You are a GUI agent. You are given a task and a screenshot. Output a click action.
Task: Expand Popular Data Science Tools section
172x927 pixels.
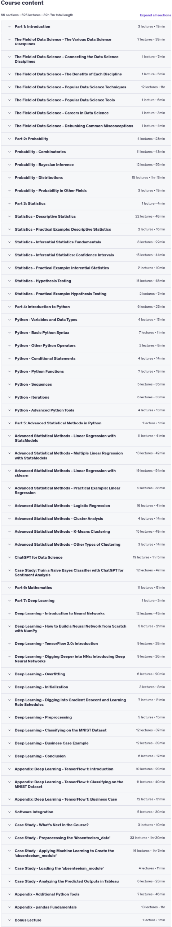[86, 100]
